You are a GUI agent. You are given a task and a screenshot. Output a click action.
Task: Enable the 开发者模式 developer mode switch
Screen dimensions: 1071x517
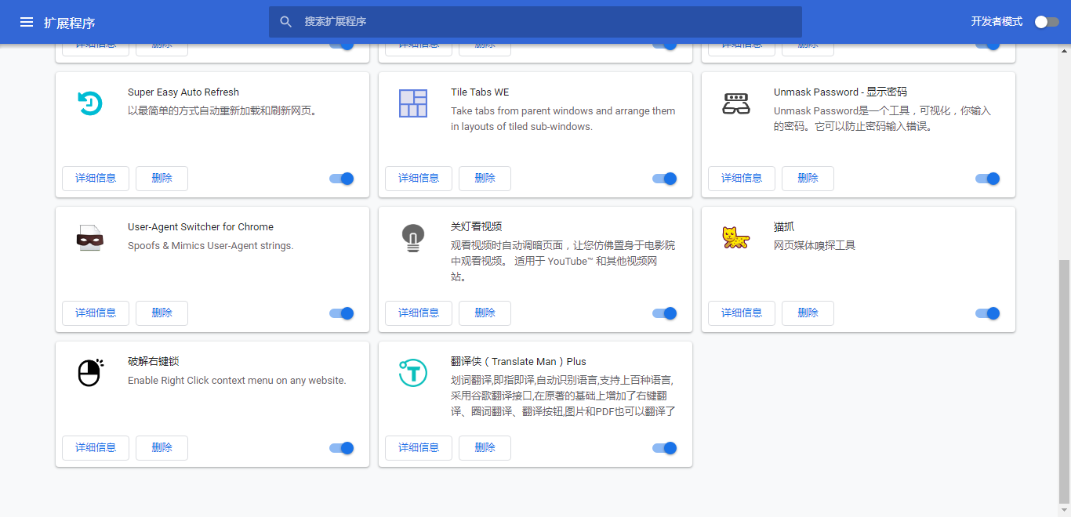tap(1047, 22)
